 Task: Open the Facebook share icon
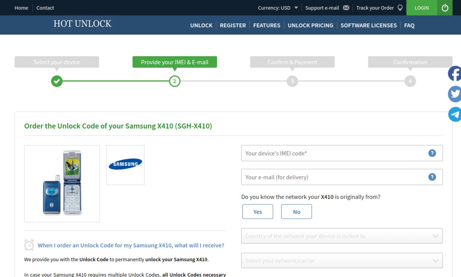tap(455, 74)
